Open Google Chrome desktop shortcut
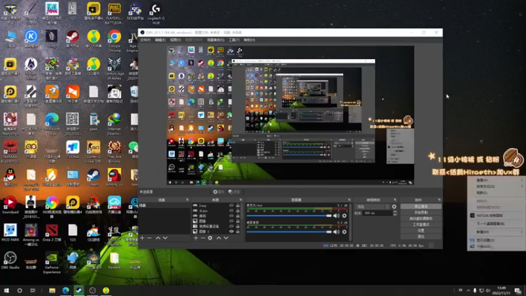 (x=114, y=41)
